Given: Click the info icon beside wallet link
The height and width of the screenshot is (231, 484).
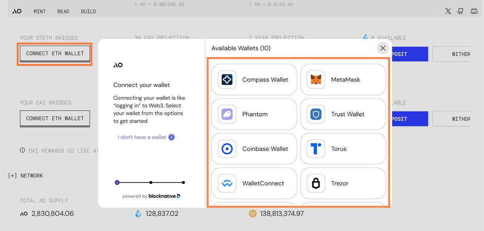Looking at the screenshot, I should click(x=171, y=137).
